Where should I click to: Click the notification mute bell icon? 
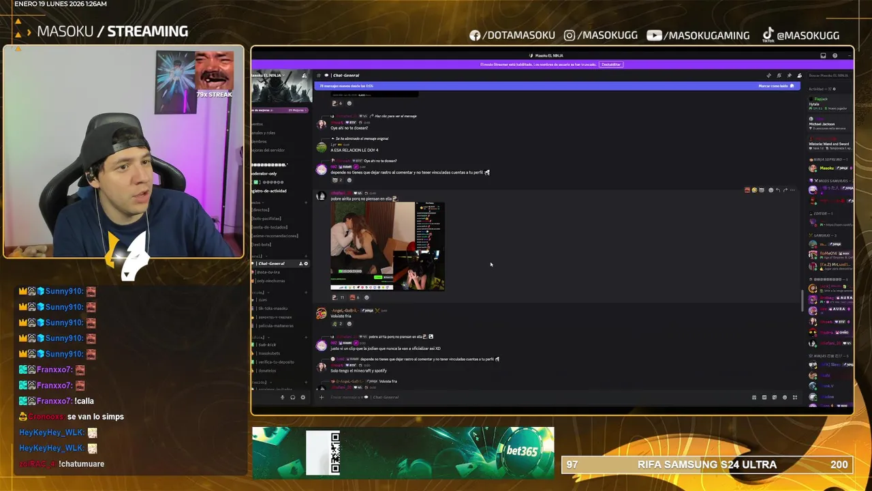pyautogui.click(x=779, y=76)
